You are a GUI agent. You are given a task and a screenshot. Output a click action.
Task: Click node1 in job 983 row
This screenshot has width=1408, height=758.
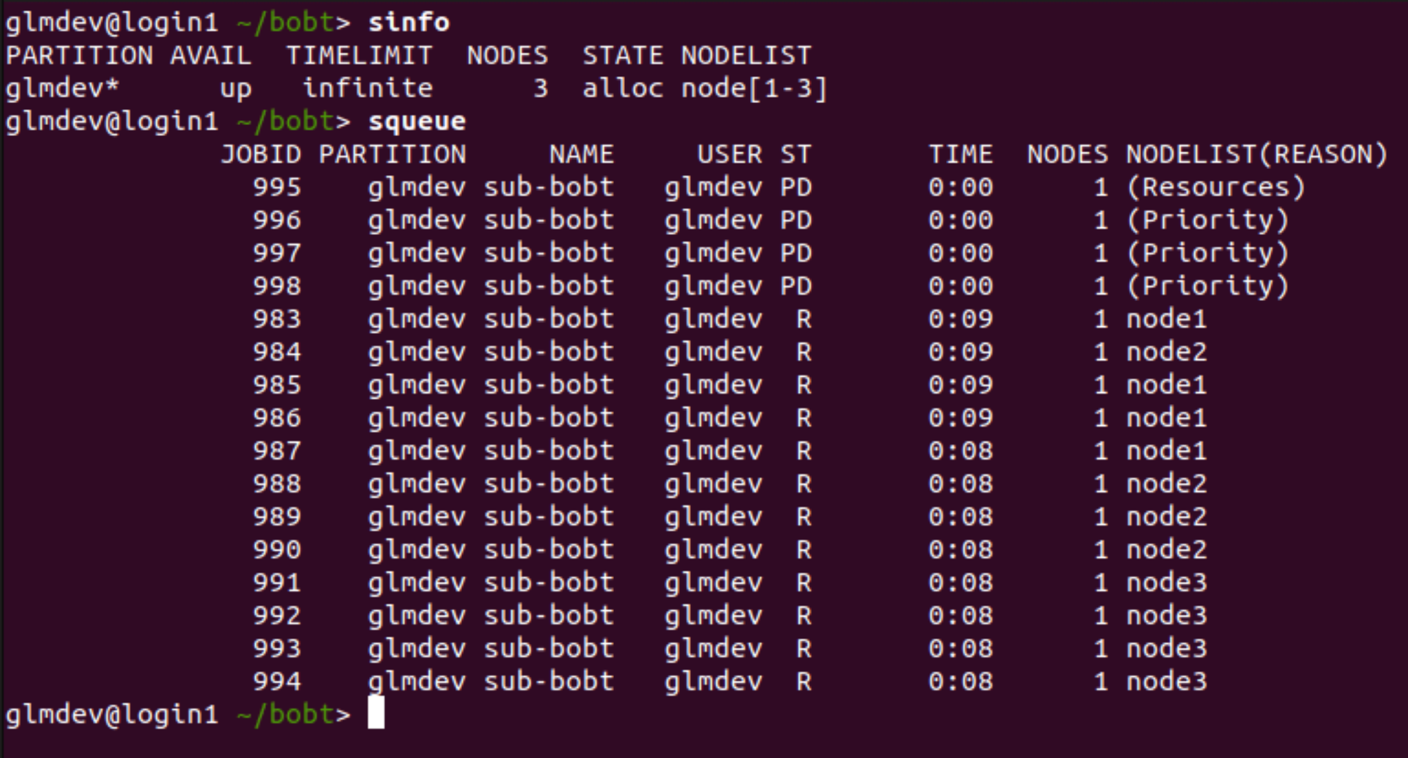pyautogui.click(x=1167, y=319)
